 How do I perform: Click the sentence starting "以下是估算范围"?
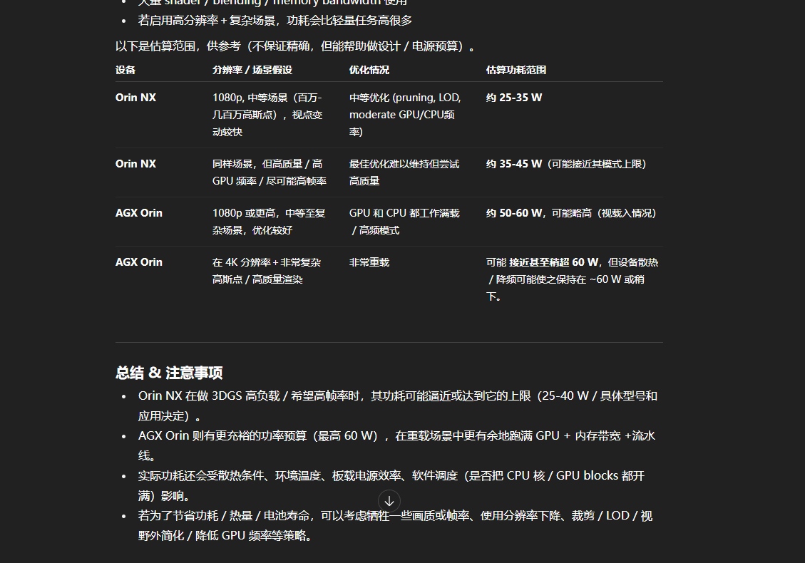294,46
